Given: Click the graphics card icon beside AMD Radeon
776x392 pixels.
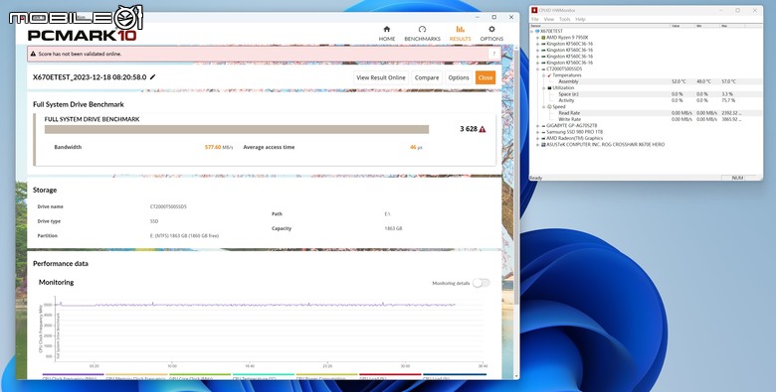Looking at the screenshot, I should [543, 138].
